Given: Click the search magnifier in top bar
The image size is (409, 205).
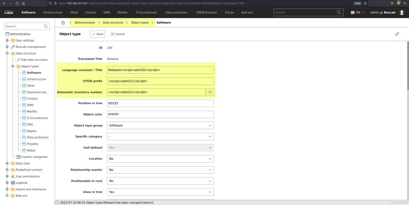Looking at the screenshot, I should (339, 12).
